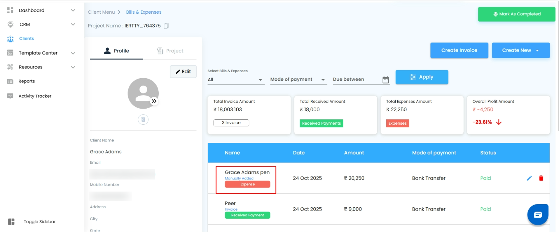Go to Bills & Expenses breadcrumb link
Viewport: 559px width, 232px height.
pos(144,12)
